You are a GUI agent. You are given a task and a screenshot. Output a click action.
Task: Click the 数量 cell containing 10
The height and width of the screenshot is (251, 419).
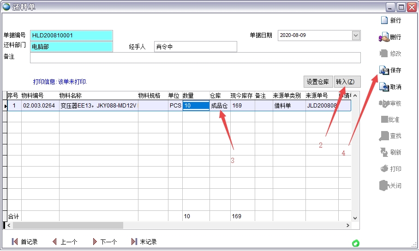pos(196,106)
